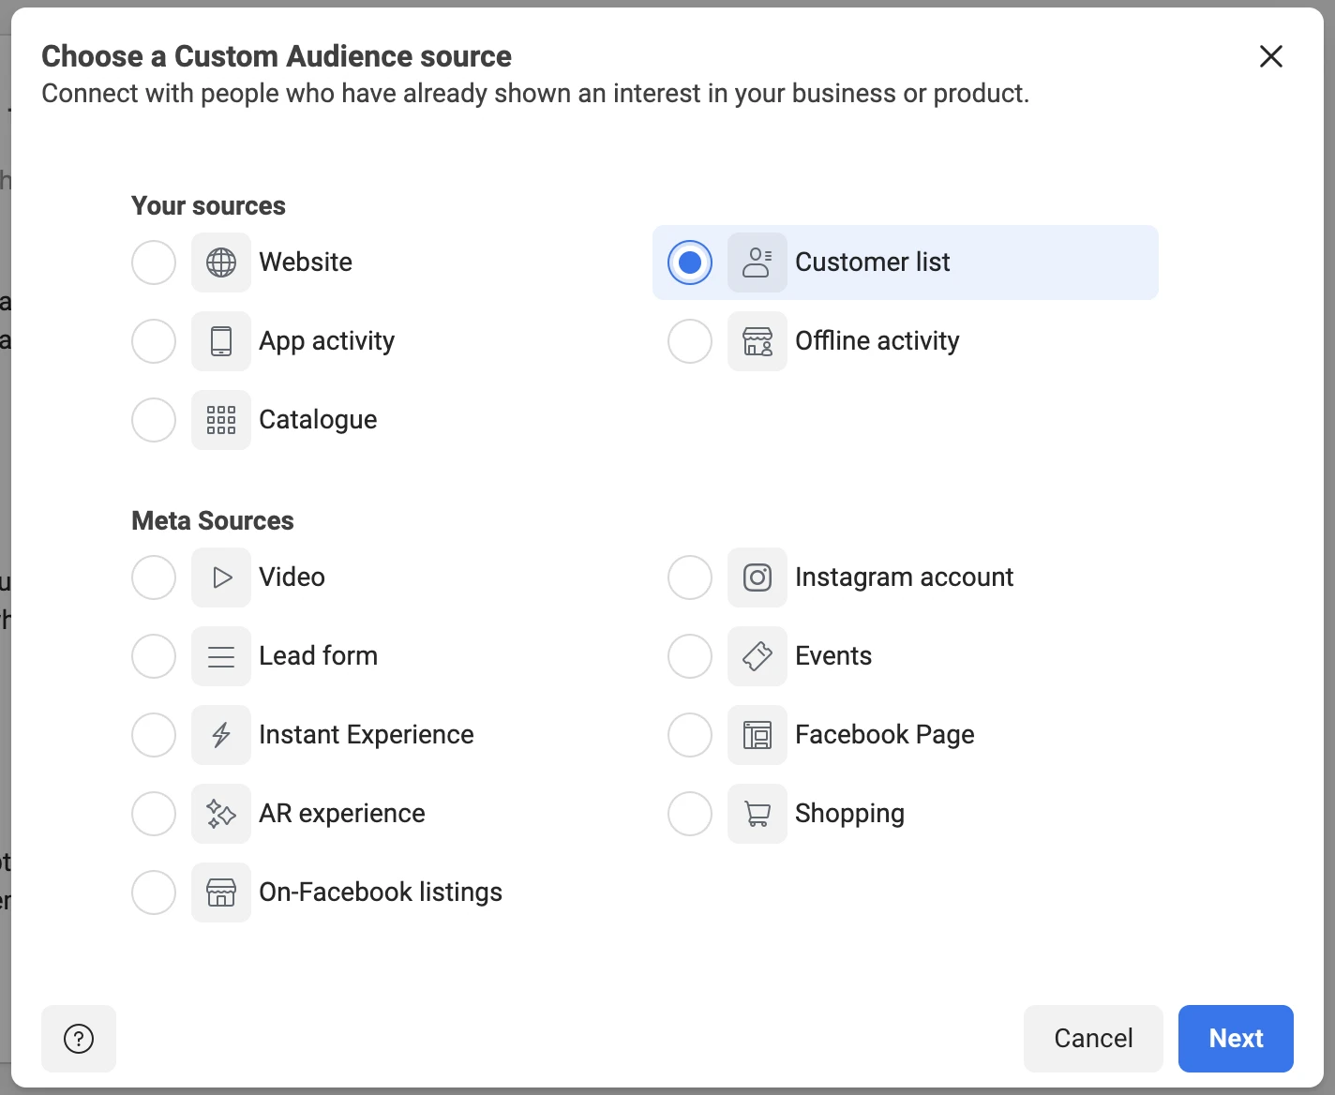Click the play icon for Video
The image size is (1335, 1095).
221,577
